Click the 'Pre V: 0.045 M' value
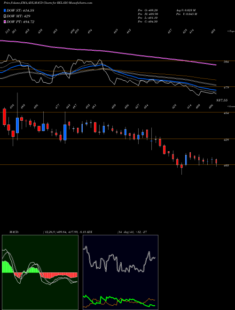 click(x=186, y=14)
